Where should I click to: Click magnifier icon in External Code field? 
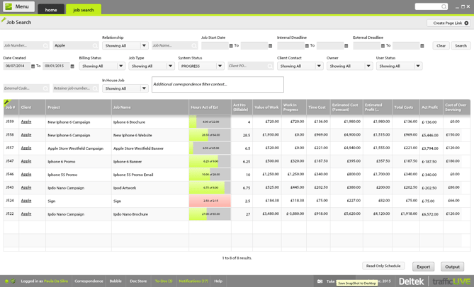click(x=45, y=88)
